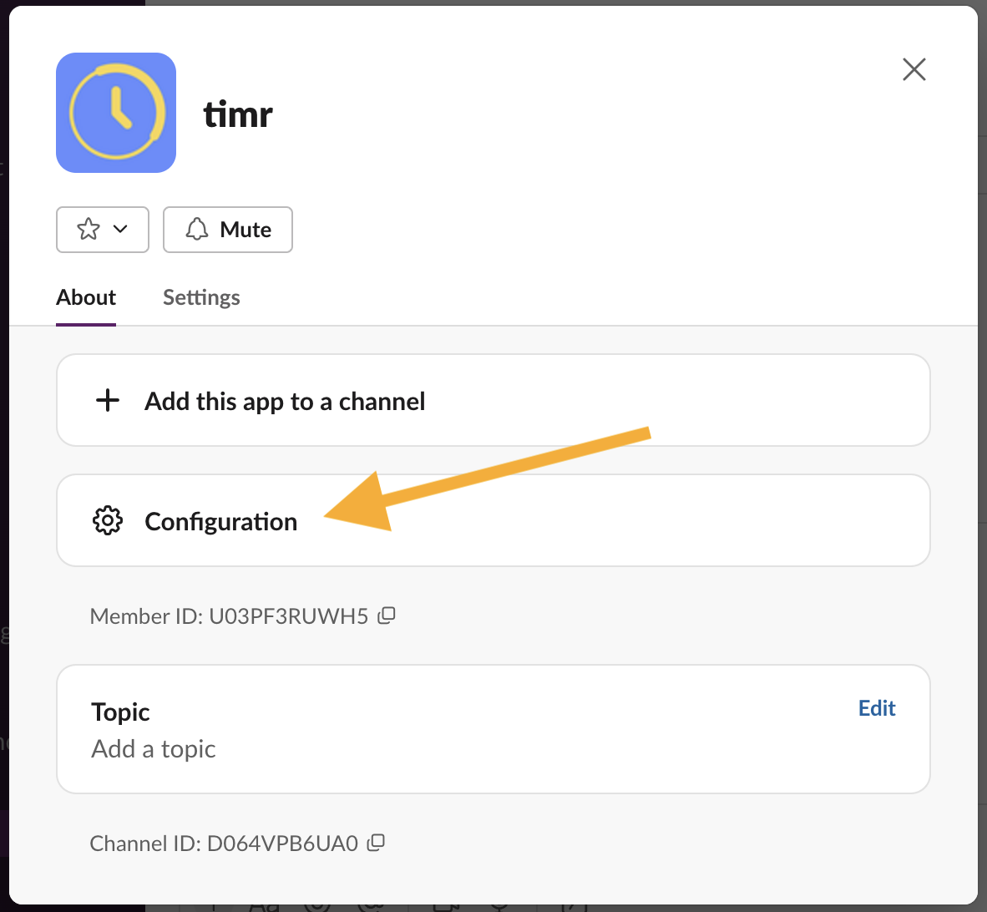Screen dimensions: 987x912
Task: Close the timr app details dialog
Action: (x=914, y=69)
